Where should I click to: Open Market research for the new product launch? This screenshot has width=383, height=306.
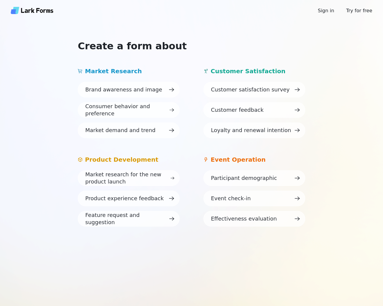[x=129, y=178]
